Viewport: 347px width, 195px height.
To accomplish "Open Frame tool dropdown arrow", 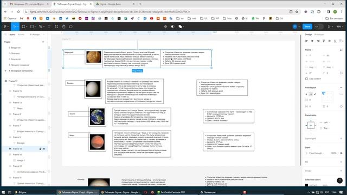I will click(27, 27).
